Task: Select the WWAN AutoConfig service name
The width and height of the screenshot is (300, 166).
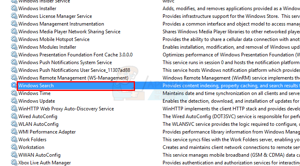Action: (x=39, y=155)
